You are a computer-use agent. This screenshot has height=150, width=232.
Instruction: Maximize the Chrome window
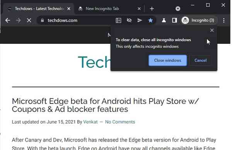click(208, 5)
